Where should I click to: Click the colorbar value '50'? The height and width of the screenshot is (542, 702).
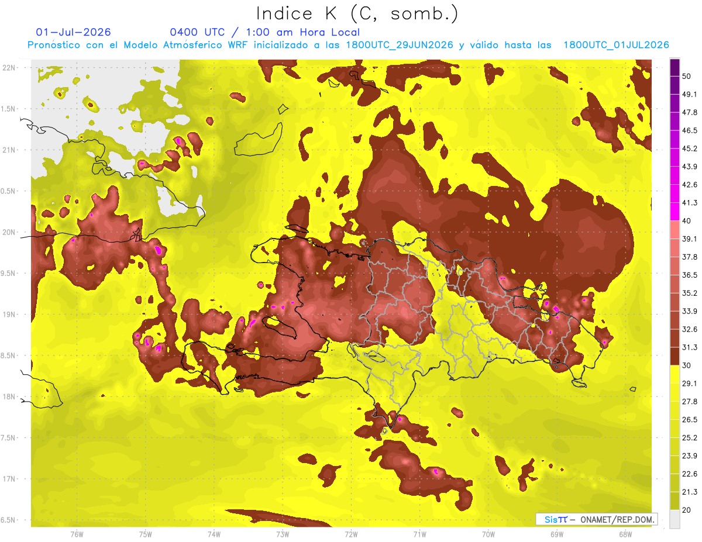687,76
